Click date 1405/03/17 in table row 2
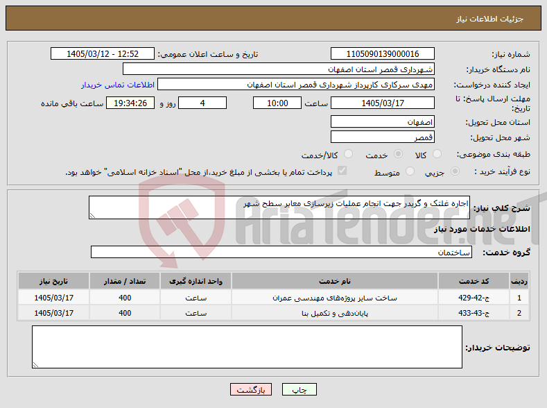The width and height of the screenshot is (547, 408). [53, 313]
